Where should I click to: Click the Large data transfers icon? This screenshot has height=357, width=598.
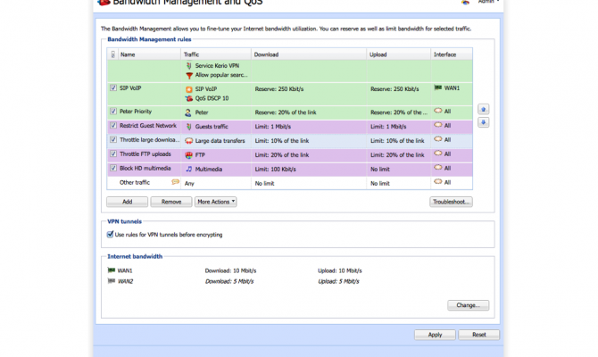click(189, 141)
